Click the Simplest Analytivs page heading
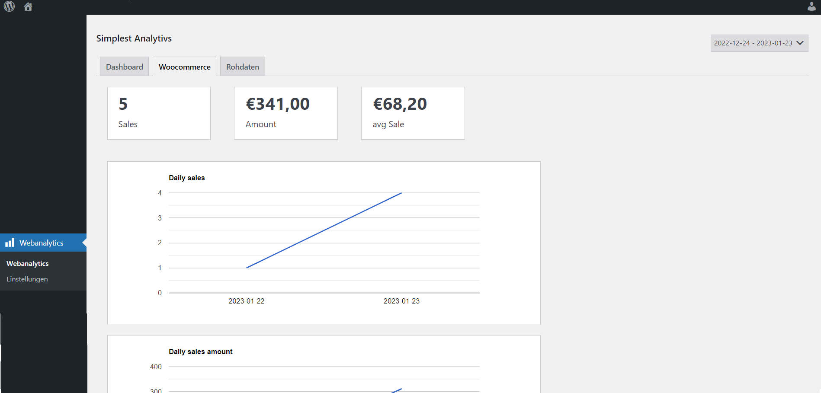This screenshot has height=393, width=821. [x=134, y=38]
